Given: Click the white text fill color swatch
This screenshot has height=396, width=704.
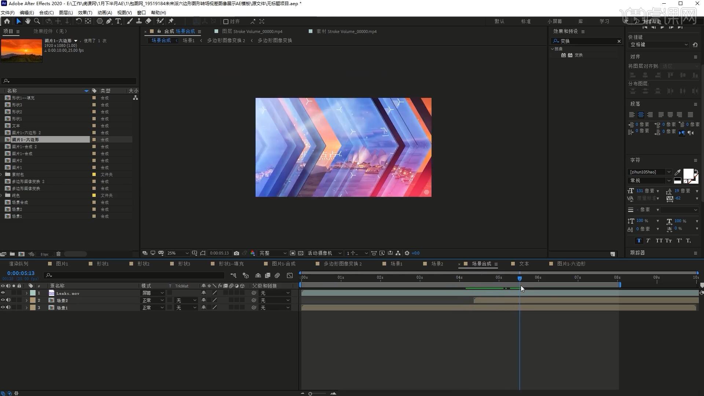Looking at the screenshot, I should 688,173.
